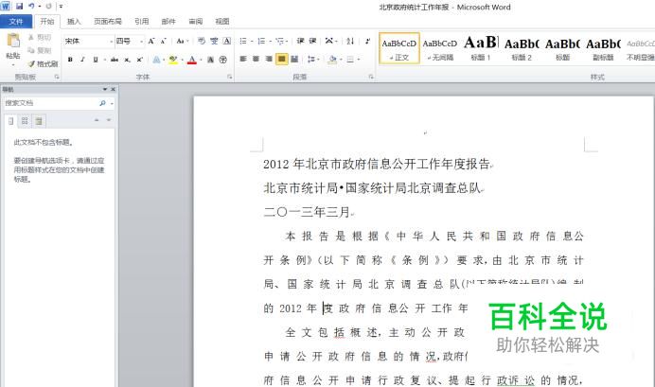
Task: Switch to the References (引用) tab
Action: 142,22
